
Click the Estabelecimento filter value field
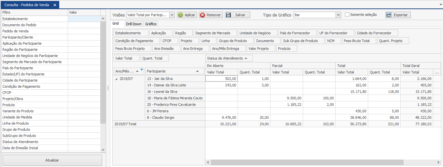pyautogui.click(x=84, y=19)
